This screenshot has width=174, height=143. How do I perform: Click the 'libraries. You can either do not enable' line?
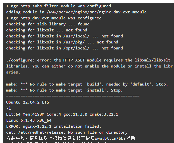[90, 66]
